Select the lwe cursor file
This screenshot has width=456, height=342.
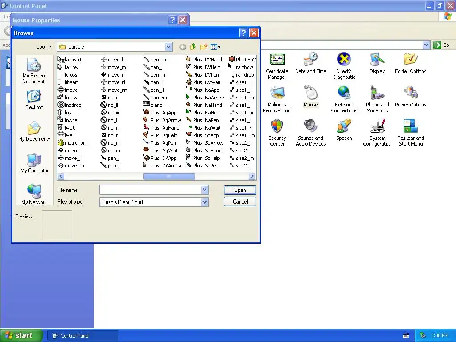point(65,135)
